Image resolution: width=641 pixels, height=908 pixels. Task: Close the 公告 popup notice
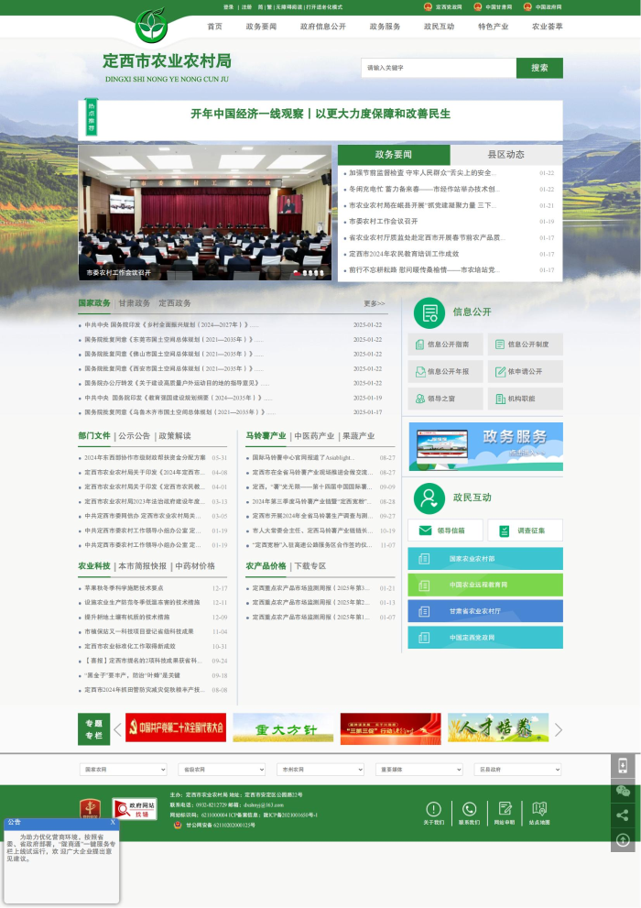(x=113, y=822)
